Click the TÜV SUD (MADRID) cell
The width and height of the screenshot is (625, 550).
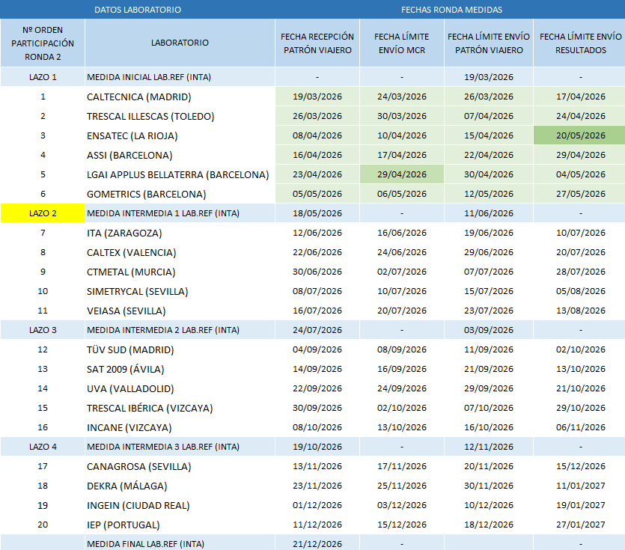pyautogui.click(x=180, y=349)
